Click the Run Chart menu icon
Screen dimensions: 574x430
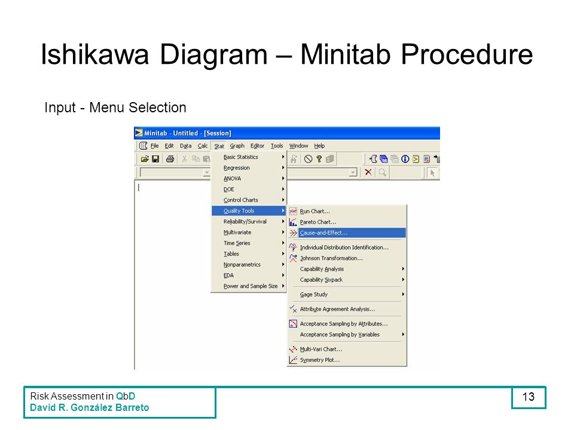click(293, 211)
